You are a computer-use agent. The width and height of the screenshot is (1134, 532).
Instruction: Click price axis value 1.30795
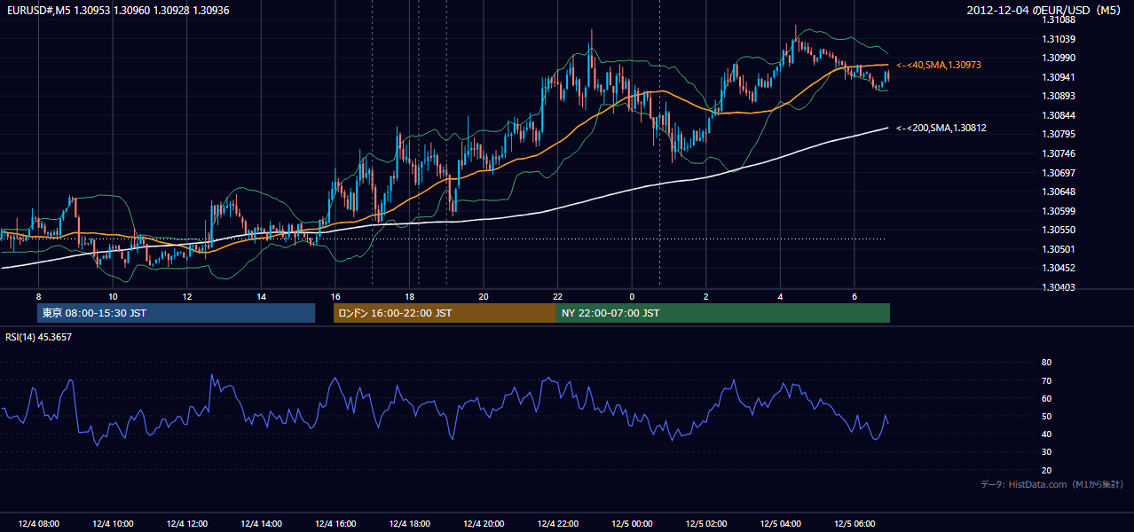coord(1059,134)
